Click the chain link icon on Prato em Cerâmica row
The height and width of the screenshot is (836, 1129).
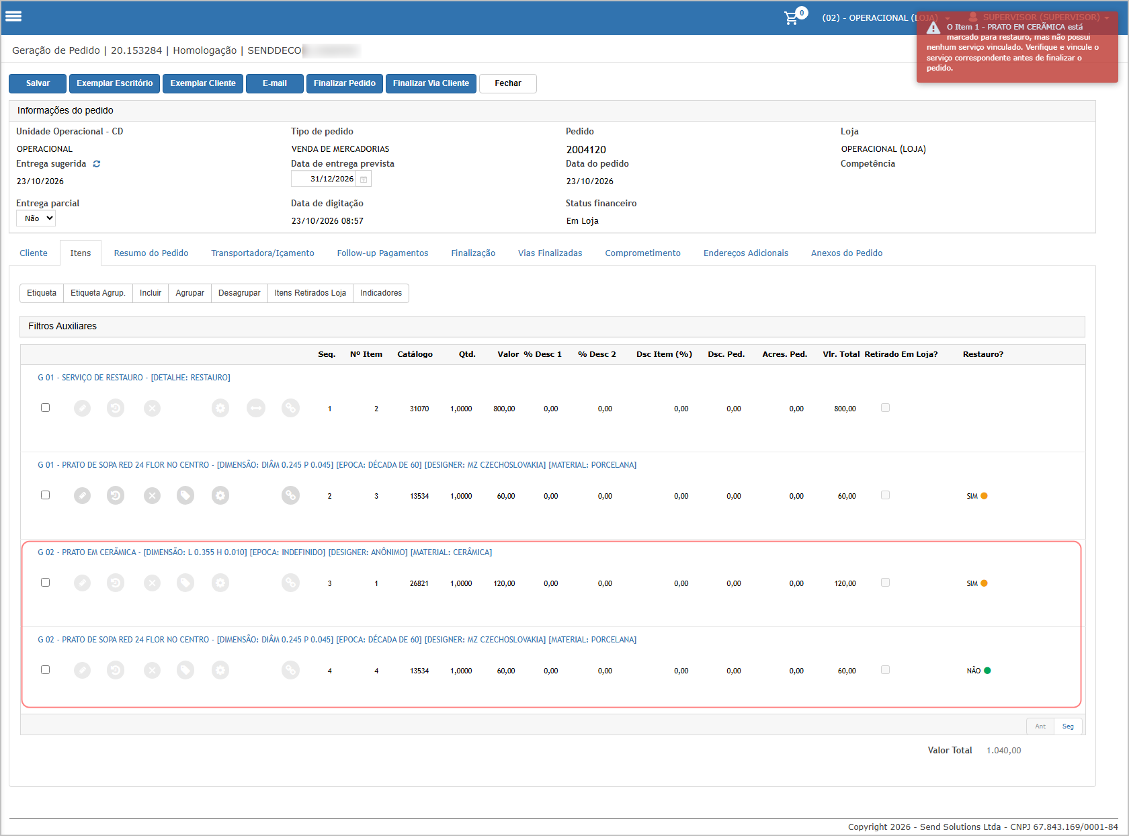pyautogui.click(x=290, y=583)
